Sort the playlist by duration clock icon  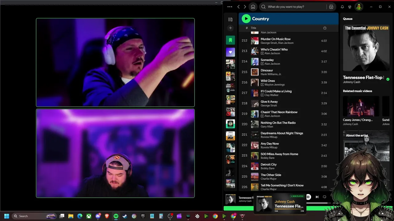(x=325, y=28)
